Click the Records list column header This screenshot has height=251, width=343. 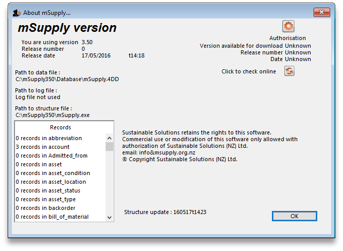[x=61, y=127]
